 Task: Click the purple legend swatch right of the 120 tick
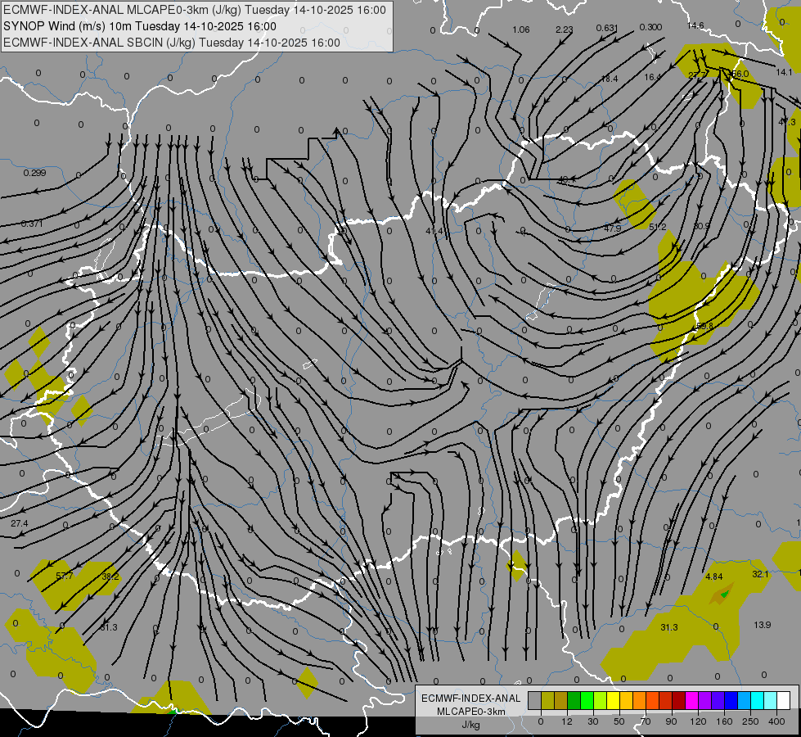point(705,701)
